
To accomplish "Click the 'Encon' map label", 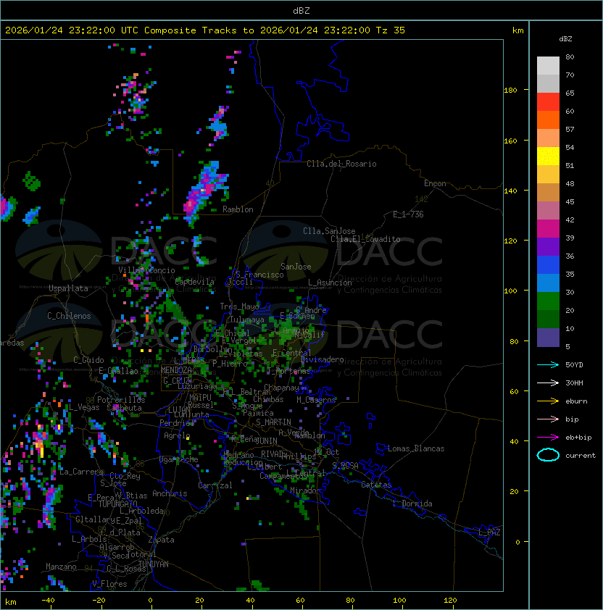I will coord(435,183).
